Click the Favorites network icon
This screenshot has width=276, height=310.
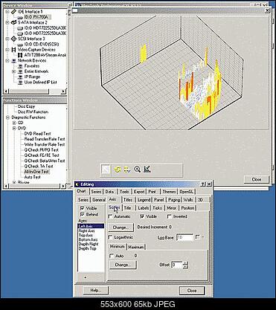(20, 66)
